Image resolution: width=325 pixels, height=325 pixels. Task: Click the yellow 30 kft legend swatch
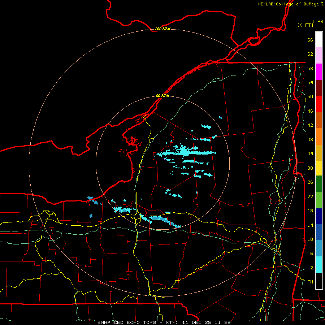(319, 168)
